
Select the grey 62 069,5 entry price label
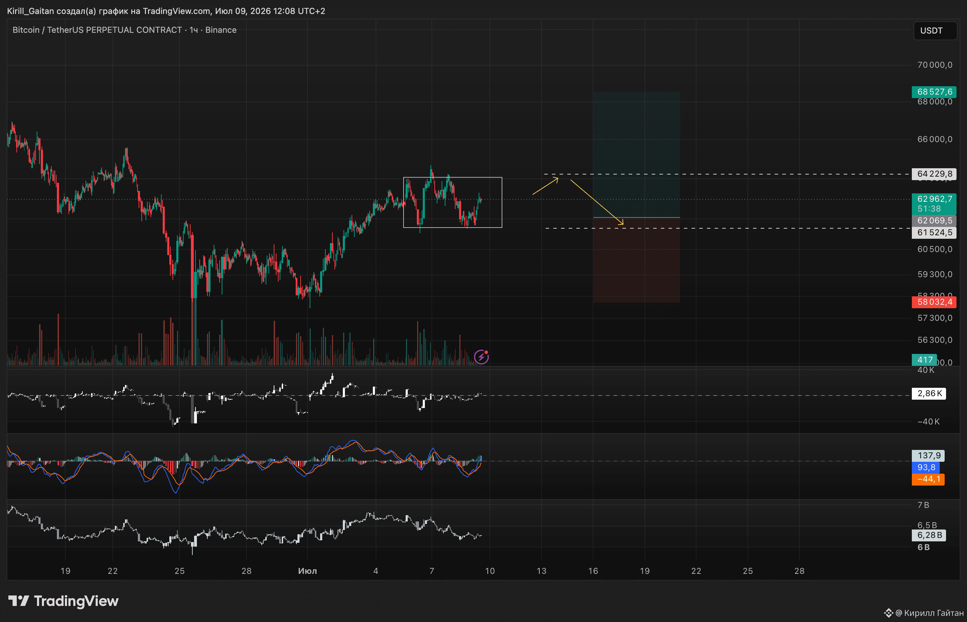point(934,221)
